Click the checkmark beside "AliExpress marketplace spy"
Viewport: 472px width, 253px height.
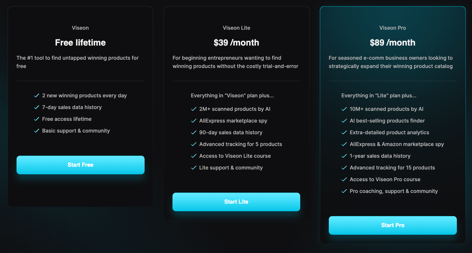193,120
